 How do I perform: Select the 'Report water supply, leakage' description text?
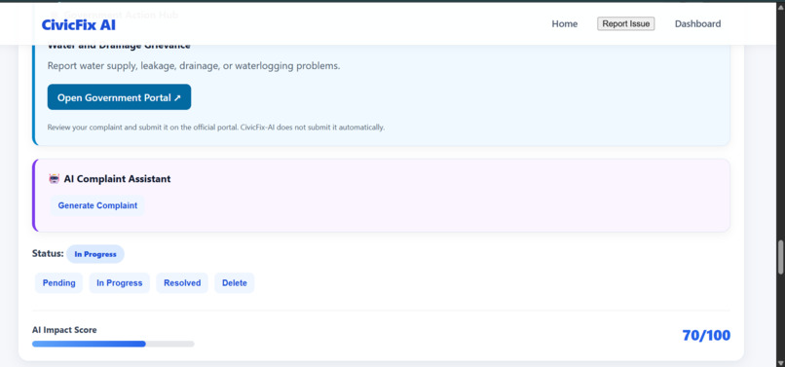(x=194, y=66)
